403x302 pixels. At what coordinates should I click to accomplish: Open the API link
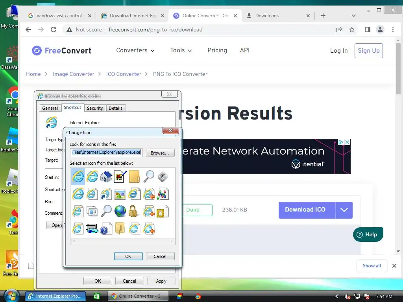click(245, 50)
